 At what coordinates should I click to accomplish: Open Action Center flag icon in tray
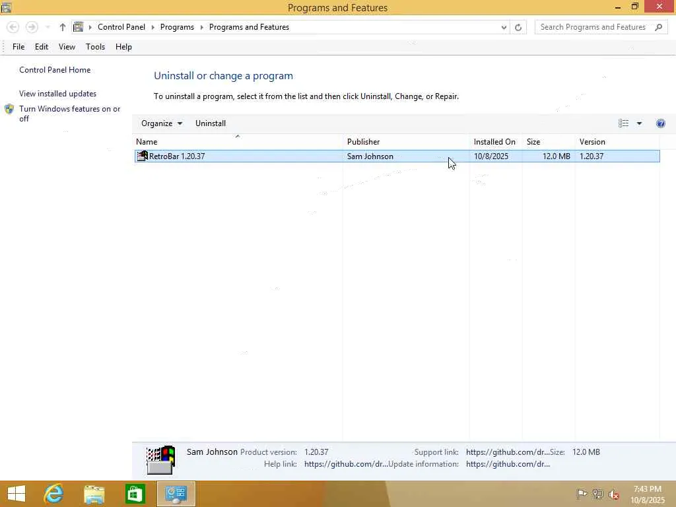[582, 494]
